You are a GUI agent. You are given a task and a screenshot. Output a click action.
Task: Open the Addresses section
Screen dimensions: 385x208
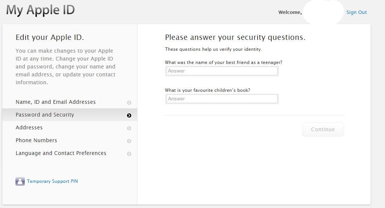(70, 128)
